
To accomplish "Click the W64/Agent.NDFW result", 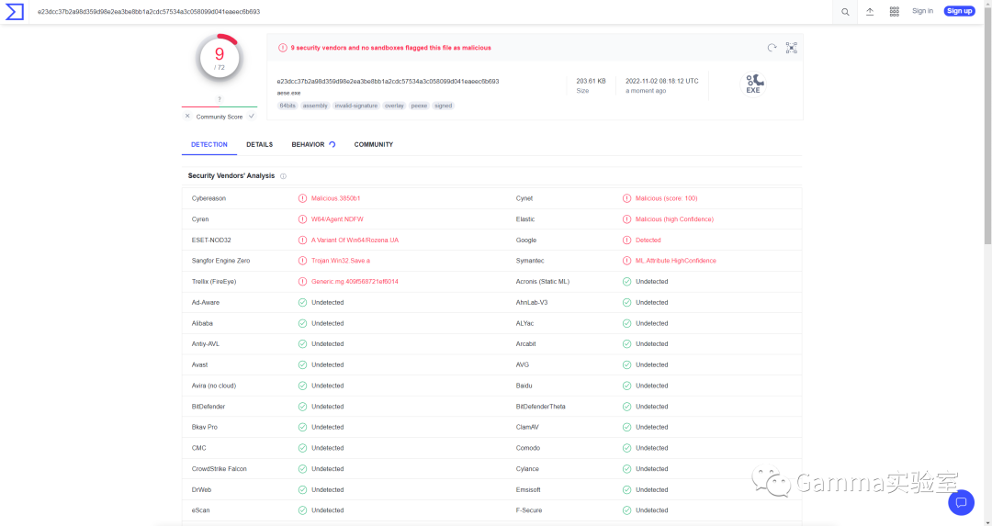I will [337, 219].
